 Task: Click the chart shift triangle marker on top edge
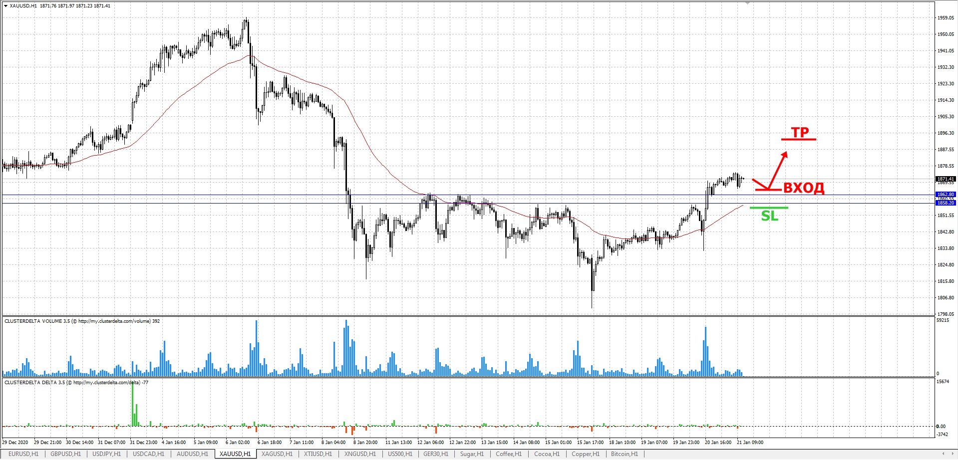click(747, 3)
